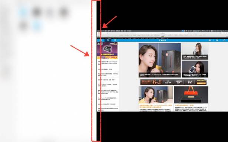228x142 pixels.
Task: Click the purple dashcam advertisement in sidebar
Action: pos(107,51)
